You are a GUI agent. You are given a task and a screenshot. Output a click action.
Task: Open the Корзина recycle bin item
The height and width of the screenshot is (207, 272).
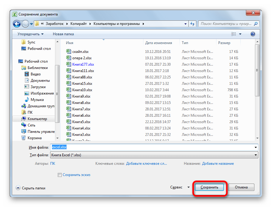tap(34, 138)
